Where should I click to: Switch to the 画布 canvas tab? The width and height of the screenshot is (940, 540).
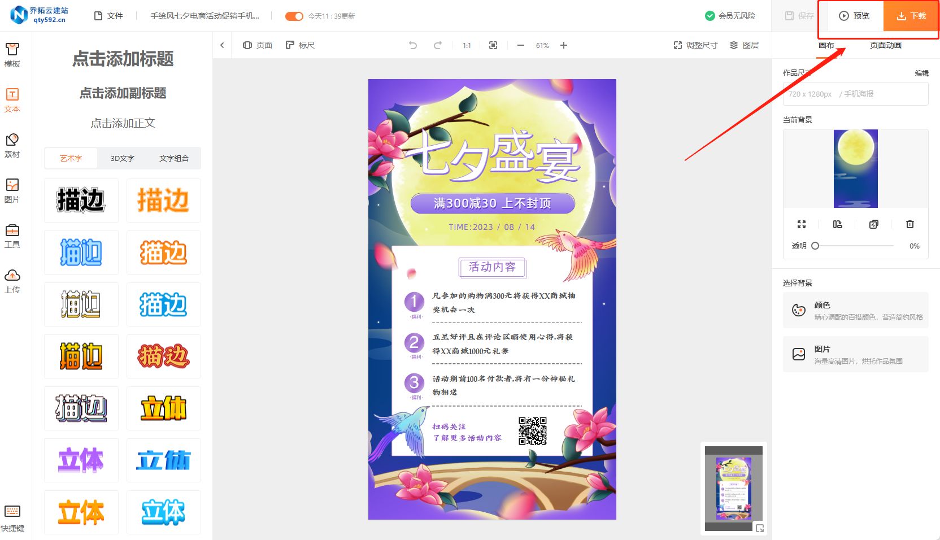pyautogui.click(x=826, y=45)
